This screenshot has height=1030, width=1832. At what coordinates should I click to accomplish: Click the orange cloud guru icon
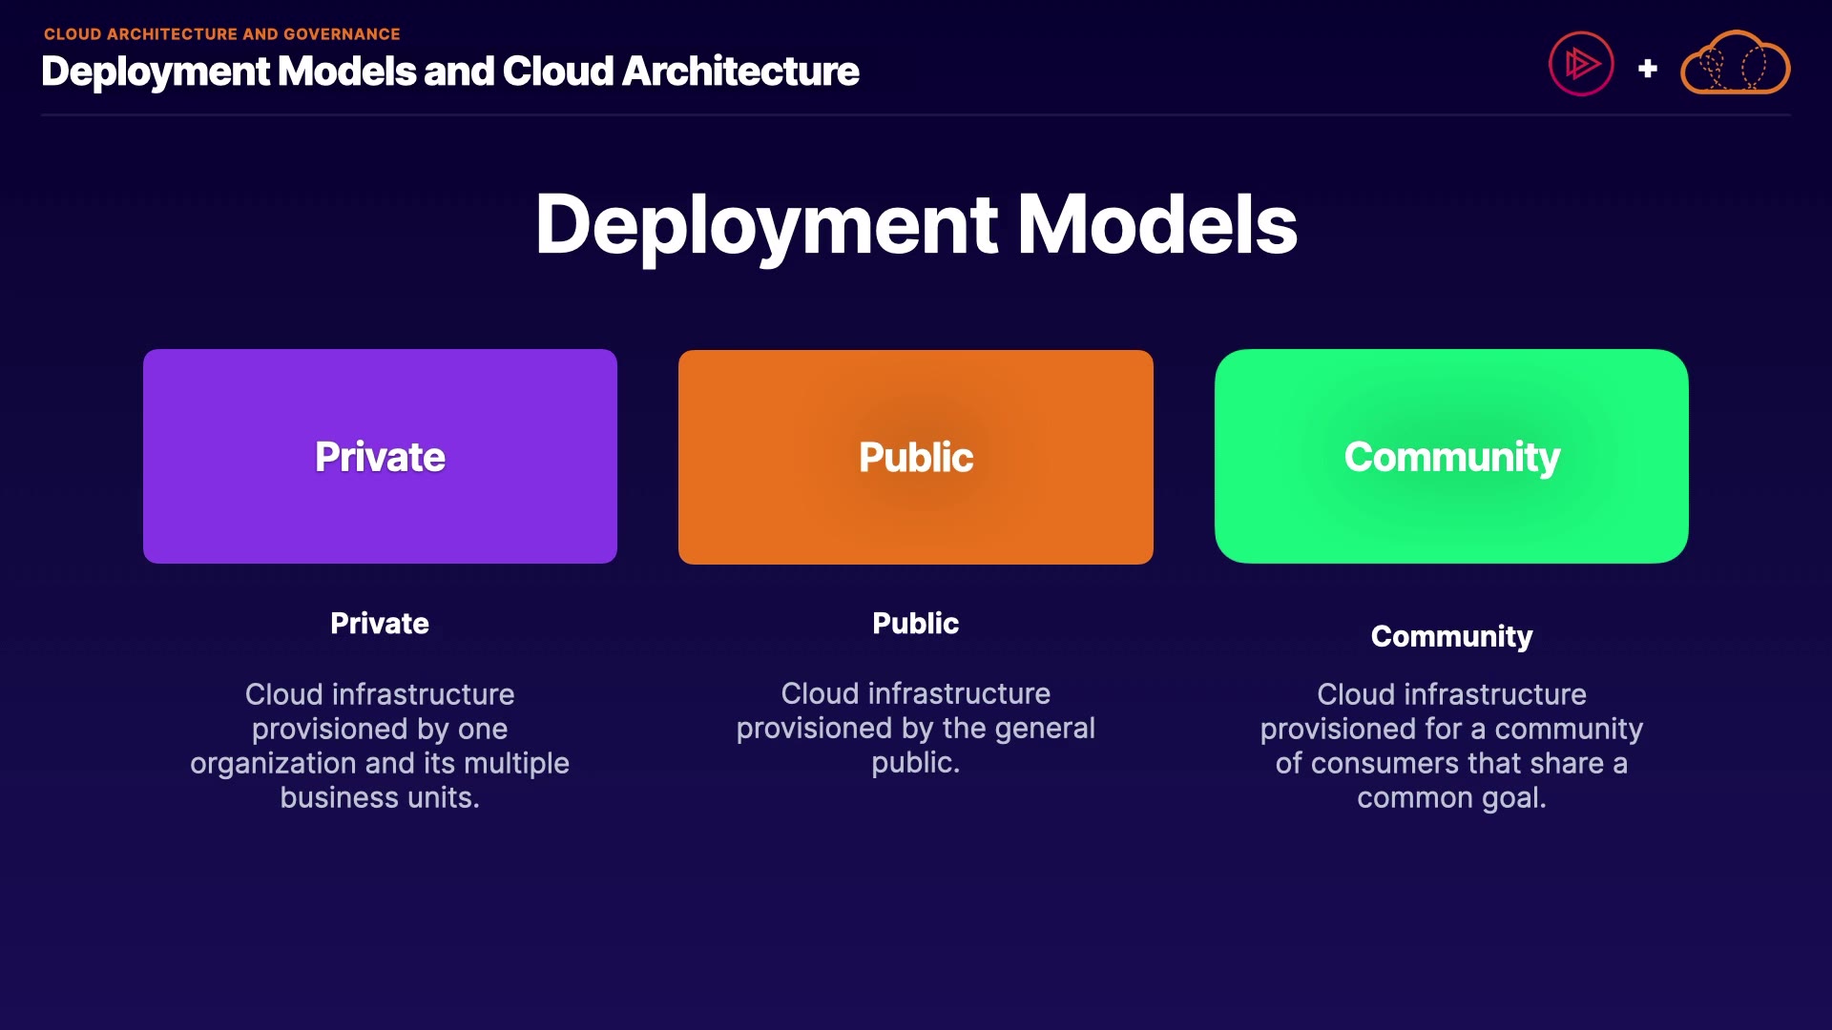1735,64
